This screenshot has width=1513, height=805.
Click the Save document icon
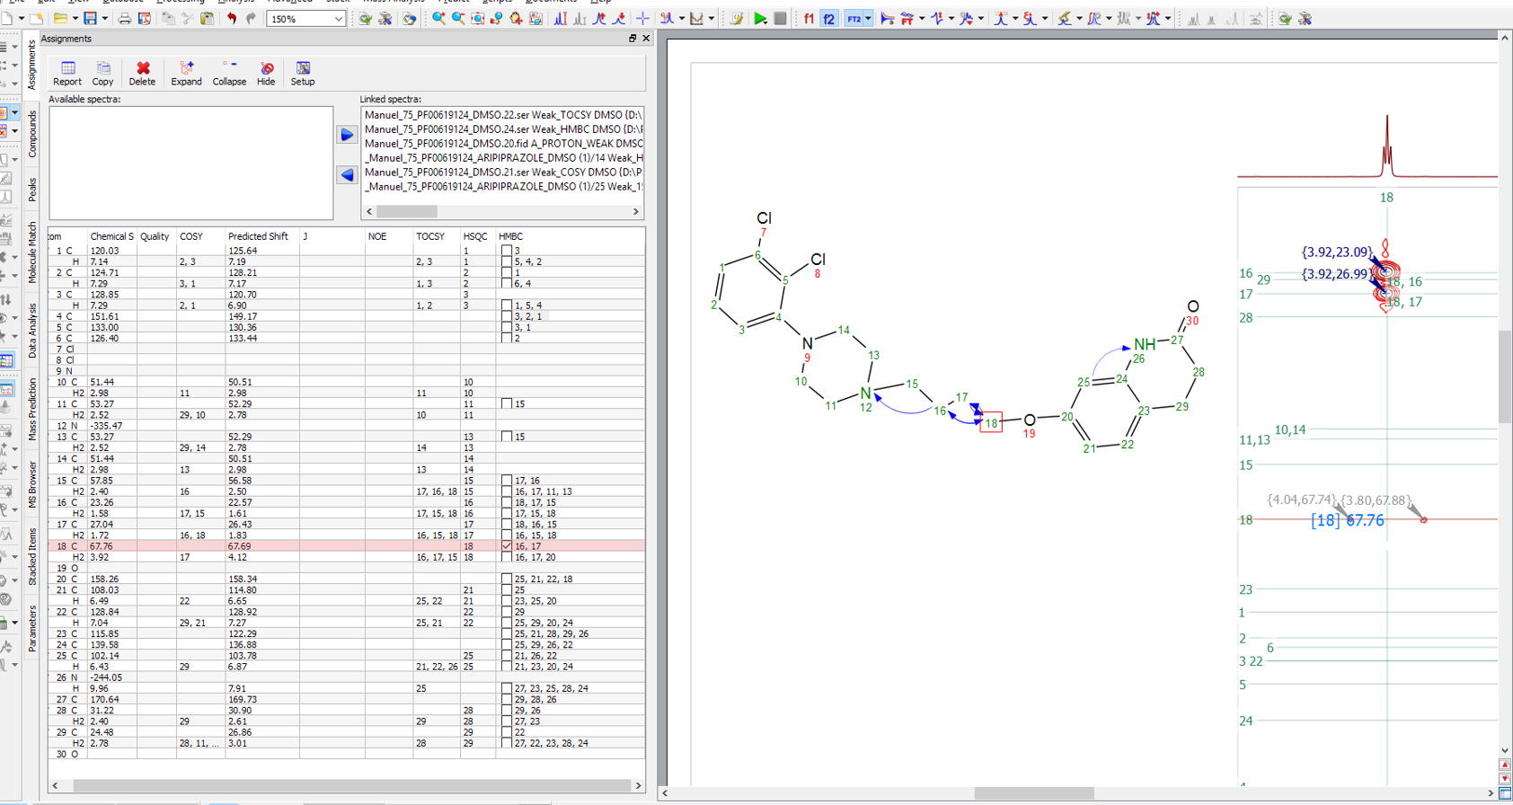click(x=90, y=18)
